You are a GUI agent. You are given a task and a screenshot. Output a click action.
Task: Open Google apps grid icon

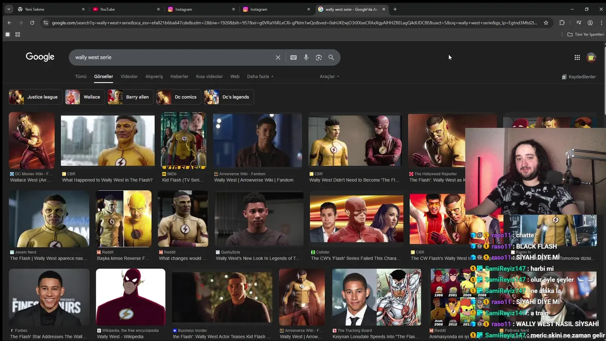click(577, 57)
